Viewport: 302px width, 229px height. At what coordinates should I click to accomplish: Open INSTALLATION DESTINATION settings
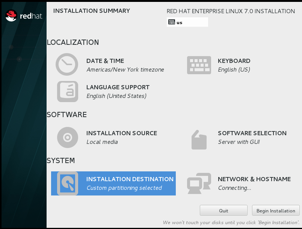(x=113, y=183)
